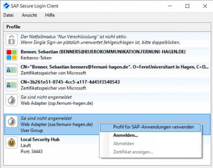The height and width of the screenshot is (168, 213).
Task: Click stopwatch icon of sse.fernuni-hagen.de adapter
Action: pos(12,121)
